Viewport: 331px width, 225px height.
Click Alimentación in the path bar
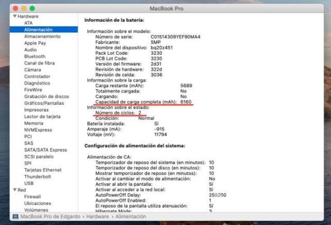pyautogui.click(x=131, y=216)
